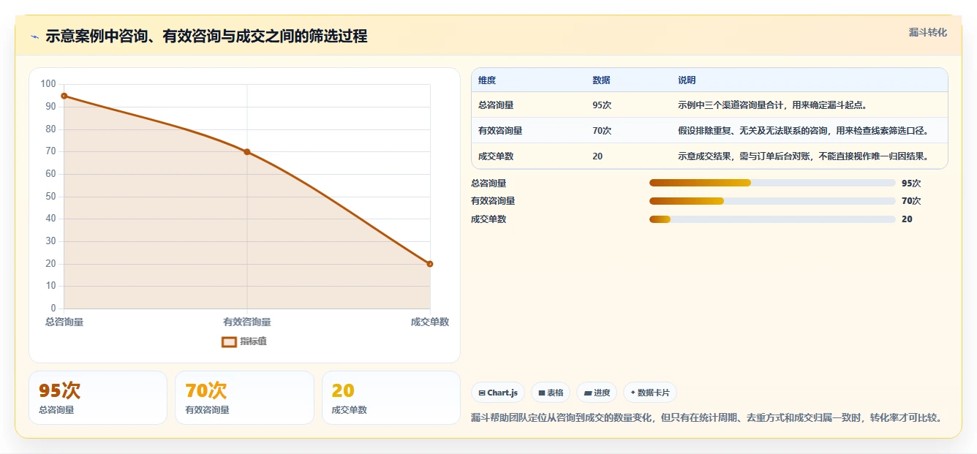This screenshot has height=454, width=977.
Task: Select the Chart.js chip
Action: (498, 393)
